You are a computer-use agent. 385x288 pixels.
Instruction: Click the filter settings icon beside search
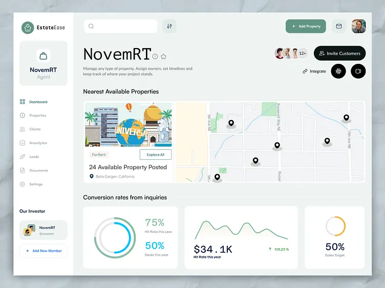(169, 26)
